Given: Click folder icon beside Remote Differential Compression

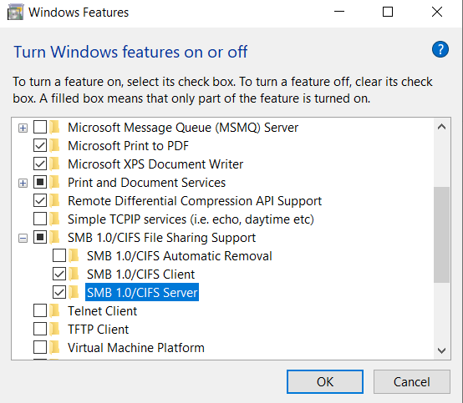Looking at the screenshot, I should 55,201.
